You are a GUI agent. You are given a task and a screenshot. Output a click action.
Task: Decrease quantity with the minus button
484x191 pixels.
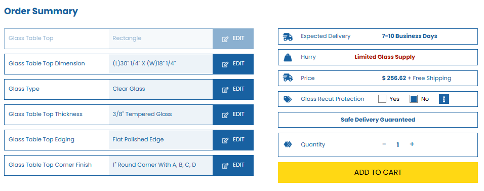(x=384, y=144)
